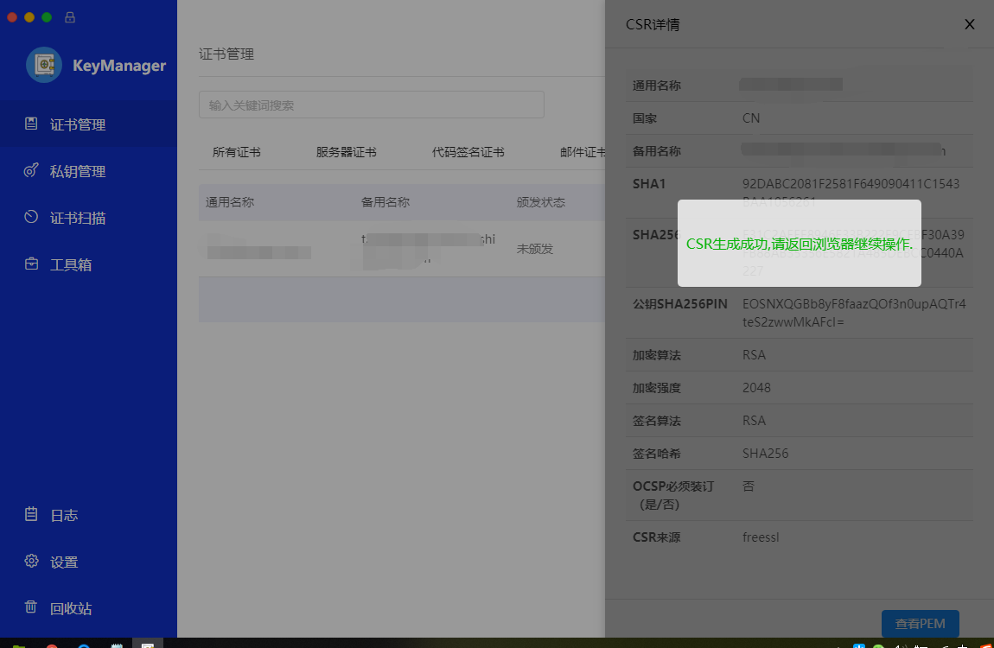Image resolution: width=994 pixels, height=648 pixels.
Task: Open the volume icon in system tray
Action: coord(902,645)
